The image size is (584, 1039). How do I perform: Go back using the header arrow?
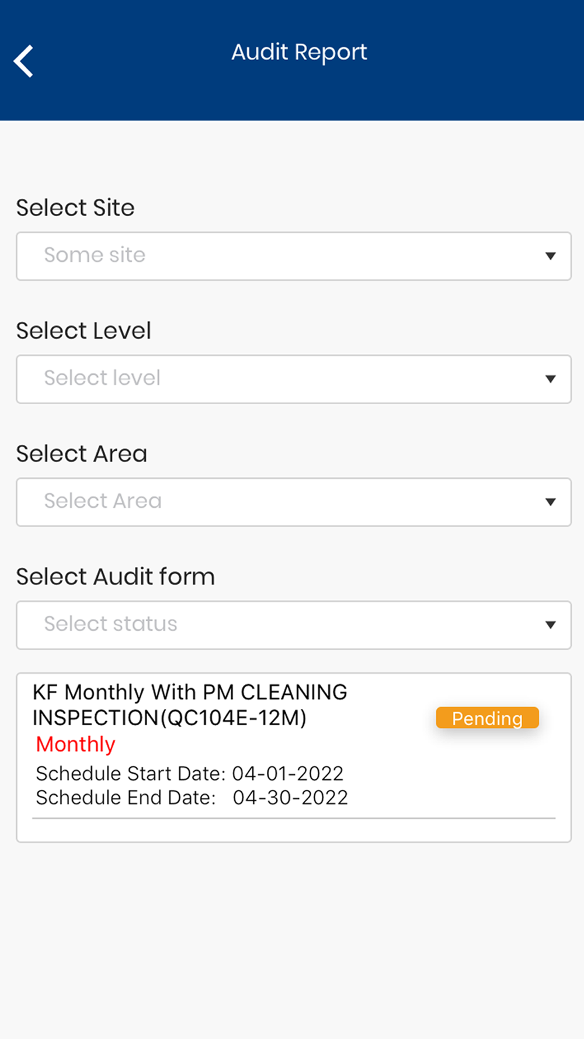tap(23, 61)
